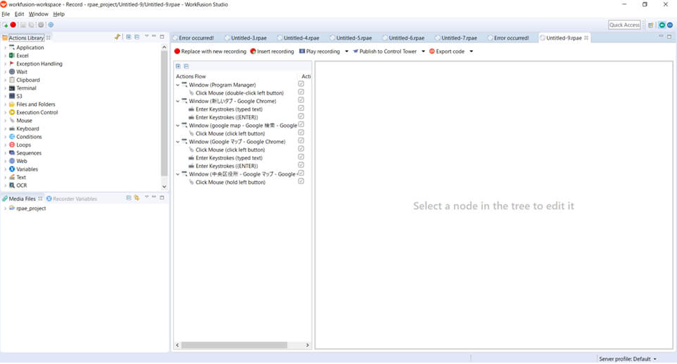The width and height of the screenshot is (677, 364).
Task: Open the Server profile: Default selector
Action: click(x=628, y=359)
